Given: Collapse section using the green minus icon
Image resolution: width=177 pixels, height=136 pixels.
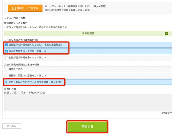Looking at the screenshot, I should [x=167, y=34].
